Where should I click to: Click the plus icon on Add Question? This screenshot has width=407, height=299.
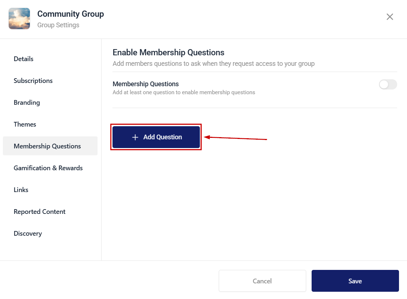[x=135, y=137]
